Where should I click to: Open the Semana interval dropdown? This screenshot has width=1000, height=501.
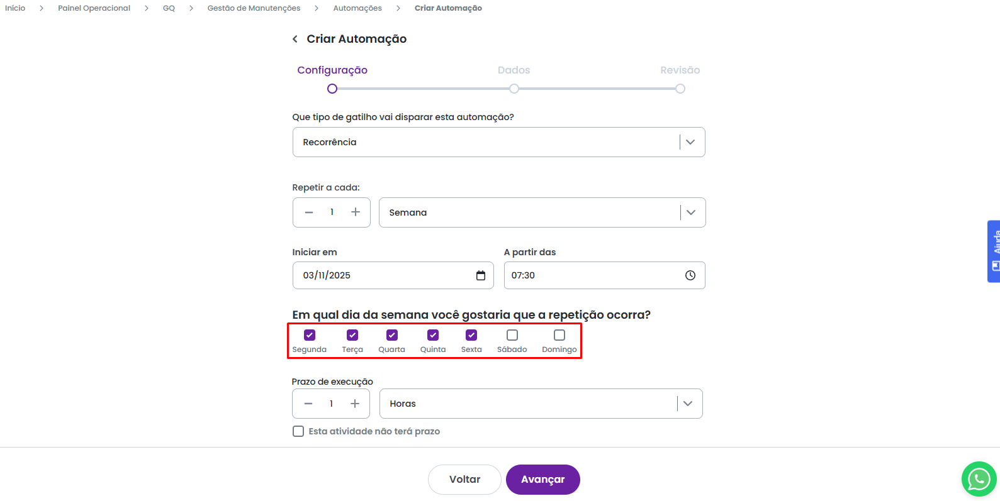pos(691,212)
